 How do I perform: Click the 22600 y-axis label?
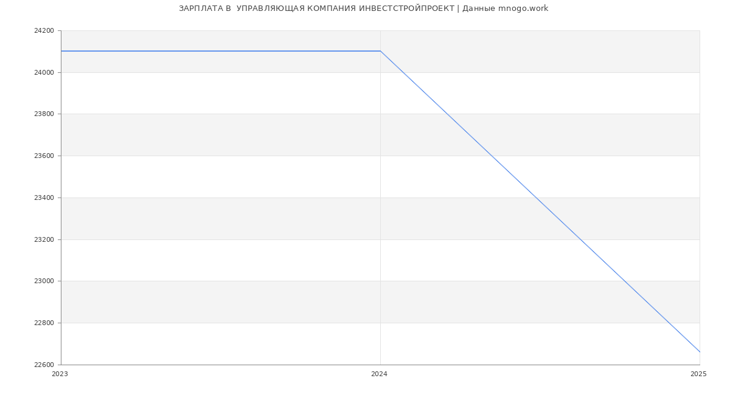tap(44, 365)
